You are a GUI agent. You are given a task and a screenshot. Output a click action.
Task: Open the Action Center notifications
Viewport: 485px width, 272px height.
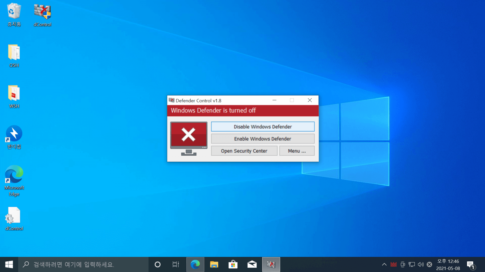pos(471,265)
